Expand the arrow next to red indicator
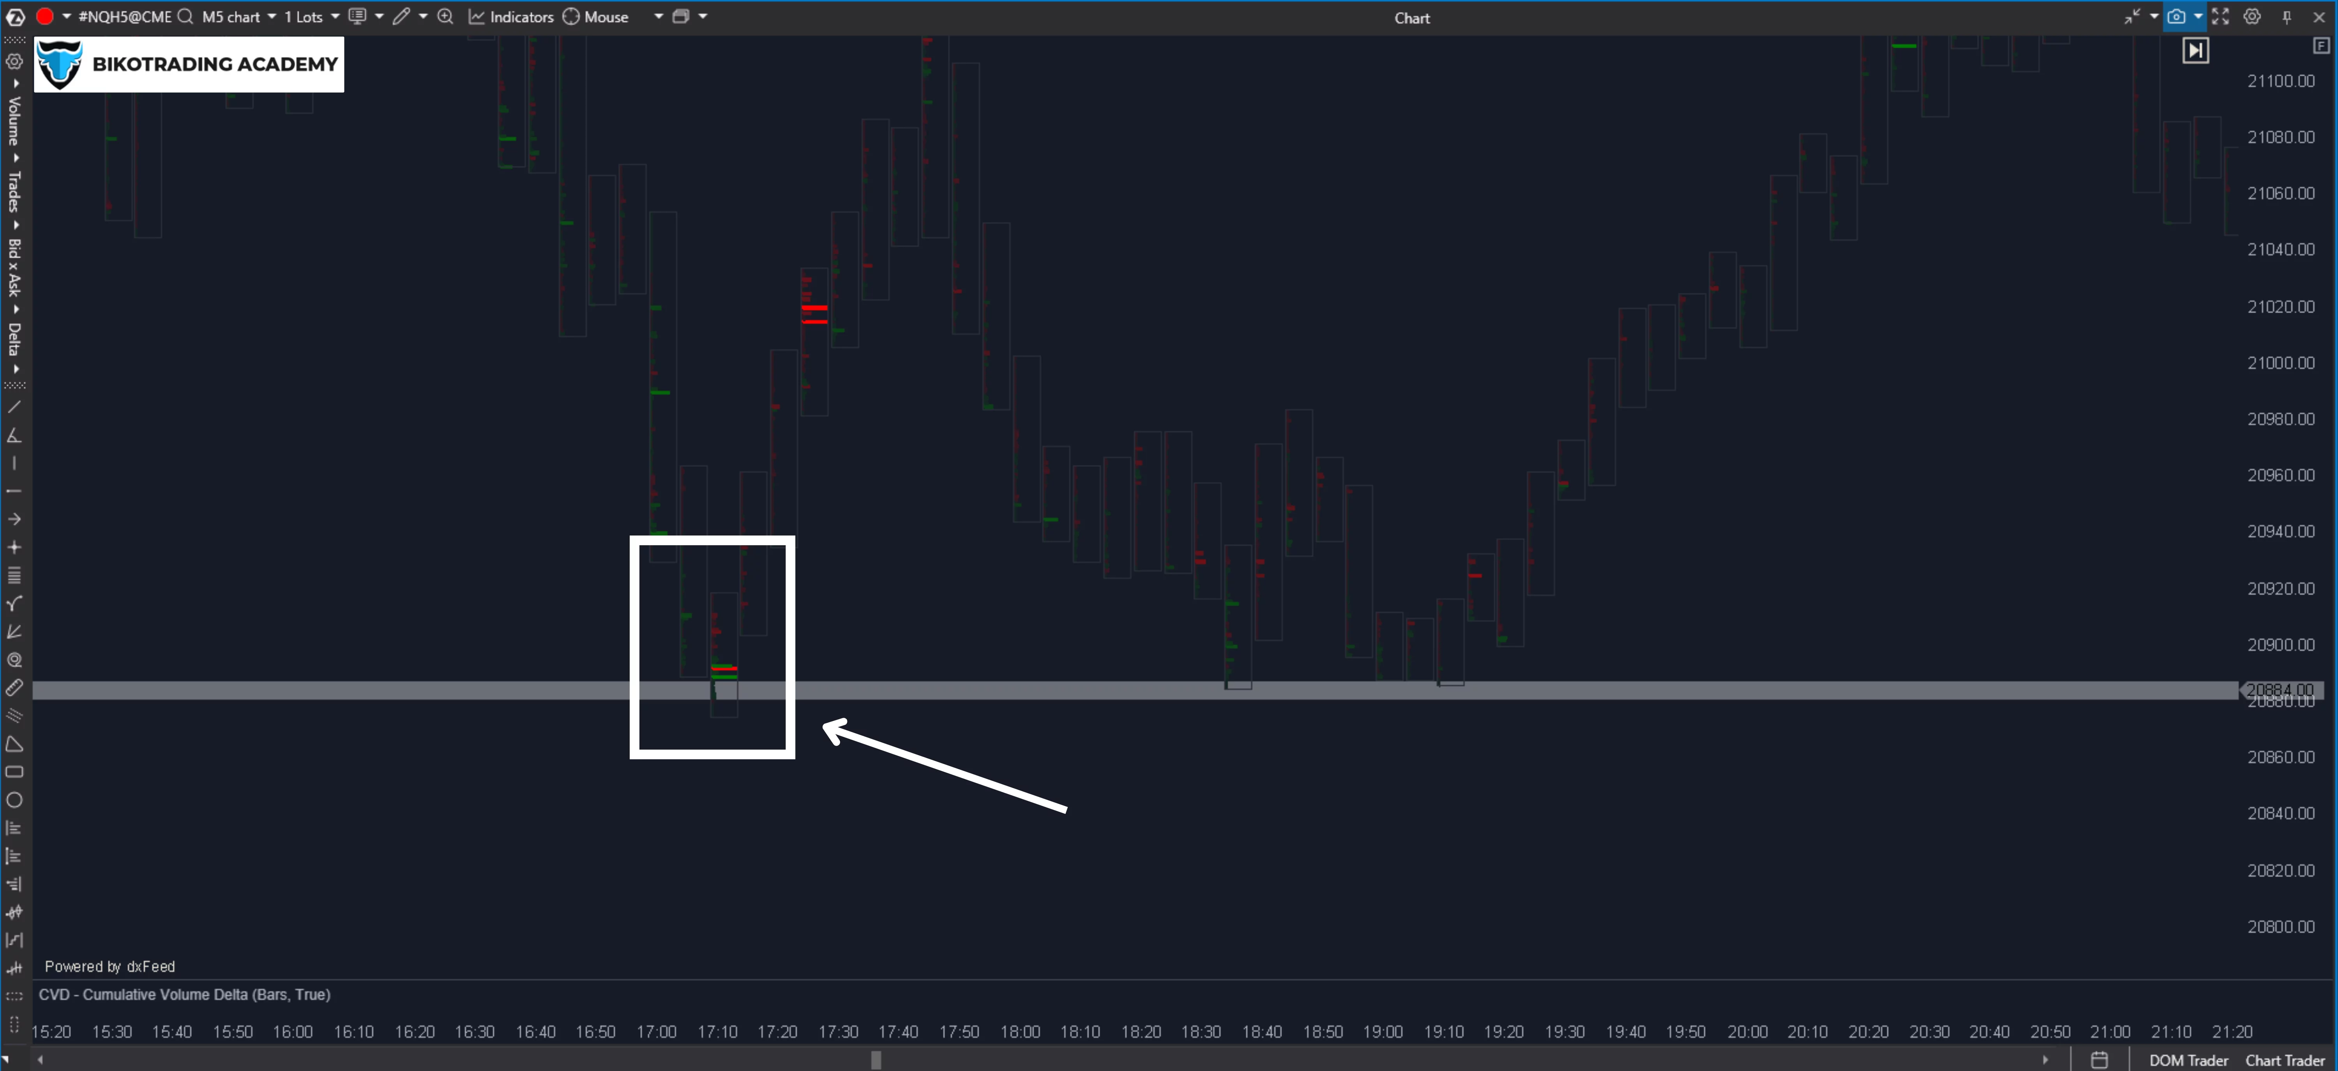Viewport: 2338px width, 1071px height. coord(66,16)
